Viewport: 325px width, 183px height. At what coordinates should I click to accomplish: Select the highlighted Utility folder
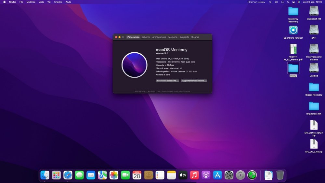293,68
